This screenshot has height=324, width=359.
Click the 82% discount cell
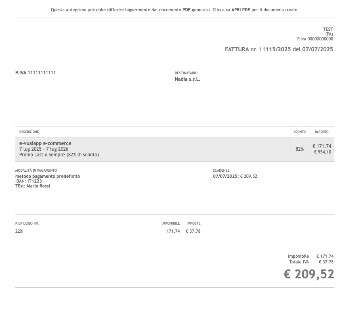coord(300,149)
